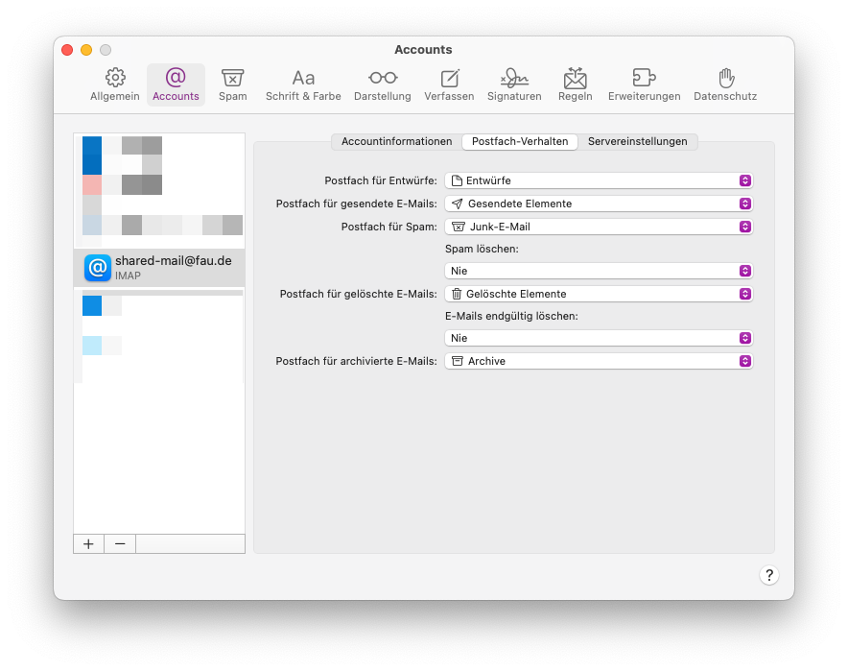The image size is (848, 671).
Task: Switch to the Servereinstellungen tab
Action: 637,141
